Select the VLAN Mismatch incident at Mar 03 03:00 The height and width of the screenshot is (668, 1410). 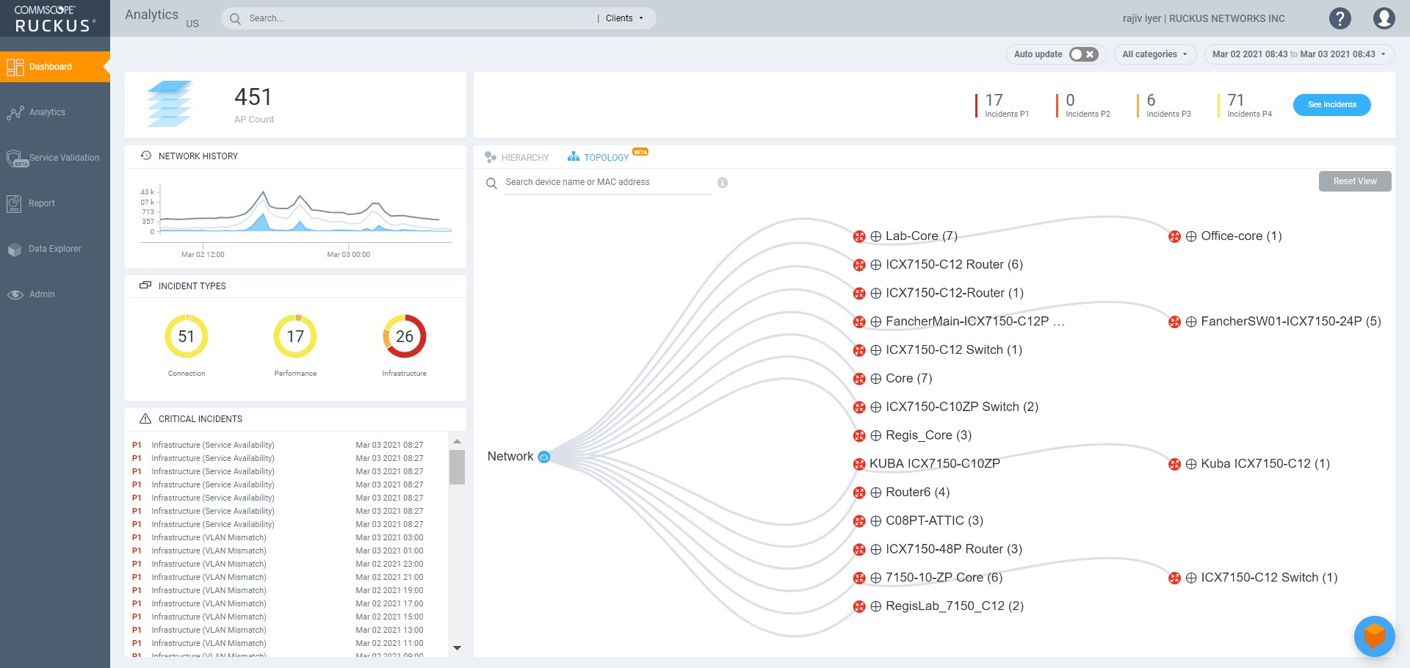tap(278, 537)
